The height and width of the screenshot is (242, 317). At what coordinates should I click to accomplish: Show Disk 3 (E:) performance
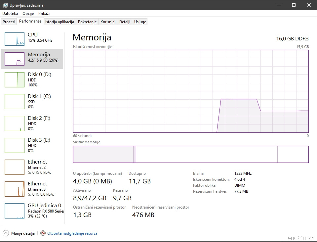(x=15, y=145)
